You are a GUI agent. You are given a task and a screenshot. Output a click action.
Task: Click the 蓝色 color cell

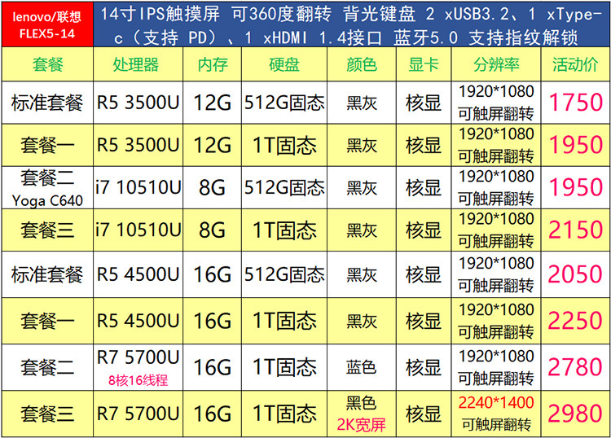click(361, 367)
